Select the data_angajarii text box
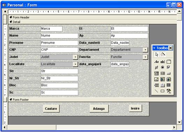184x132 pixels. [x=120, y=64]
